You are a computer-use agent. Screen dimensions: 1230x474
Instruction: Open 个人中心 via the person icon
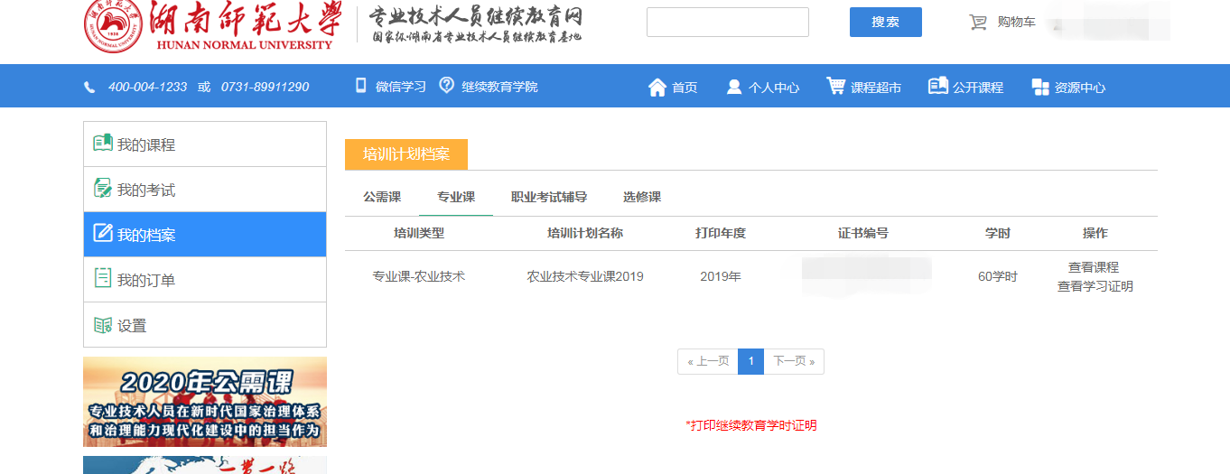pos(734,88)
